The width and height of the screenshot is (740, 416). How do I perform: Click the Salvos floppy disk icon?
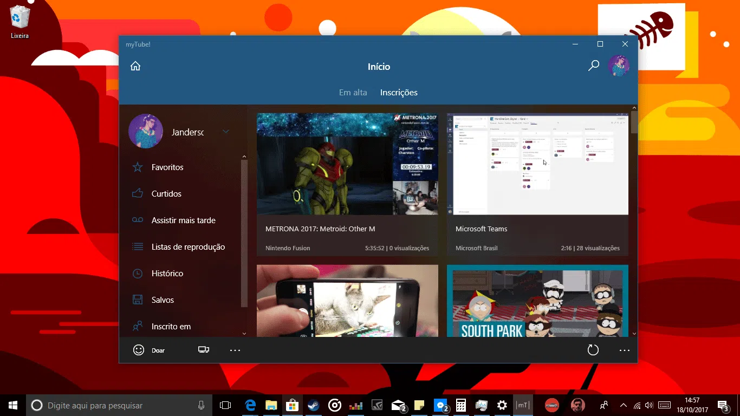coord(138,300)
